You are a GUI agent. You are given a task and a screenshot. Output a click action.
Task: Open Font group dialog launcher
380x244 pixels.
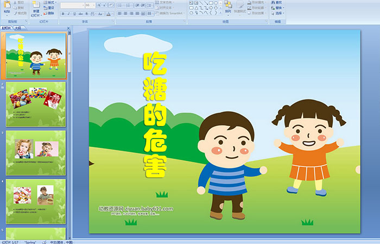point(113,21)
